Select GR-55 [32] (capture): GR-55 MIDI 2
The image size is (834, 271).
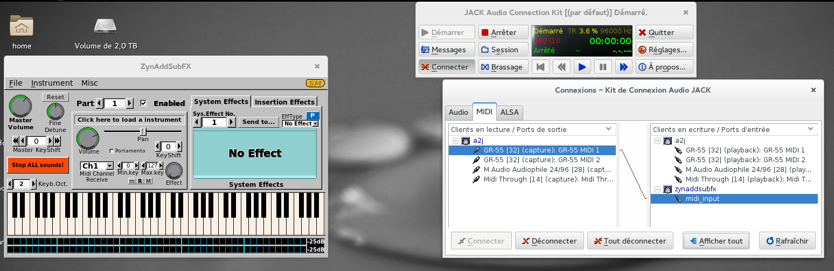[532, 160]
